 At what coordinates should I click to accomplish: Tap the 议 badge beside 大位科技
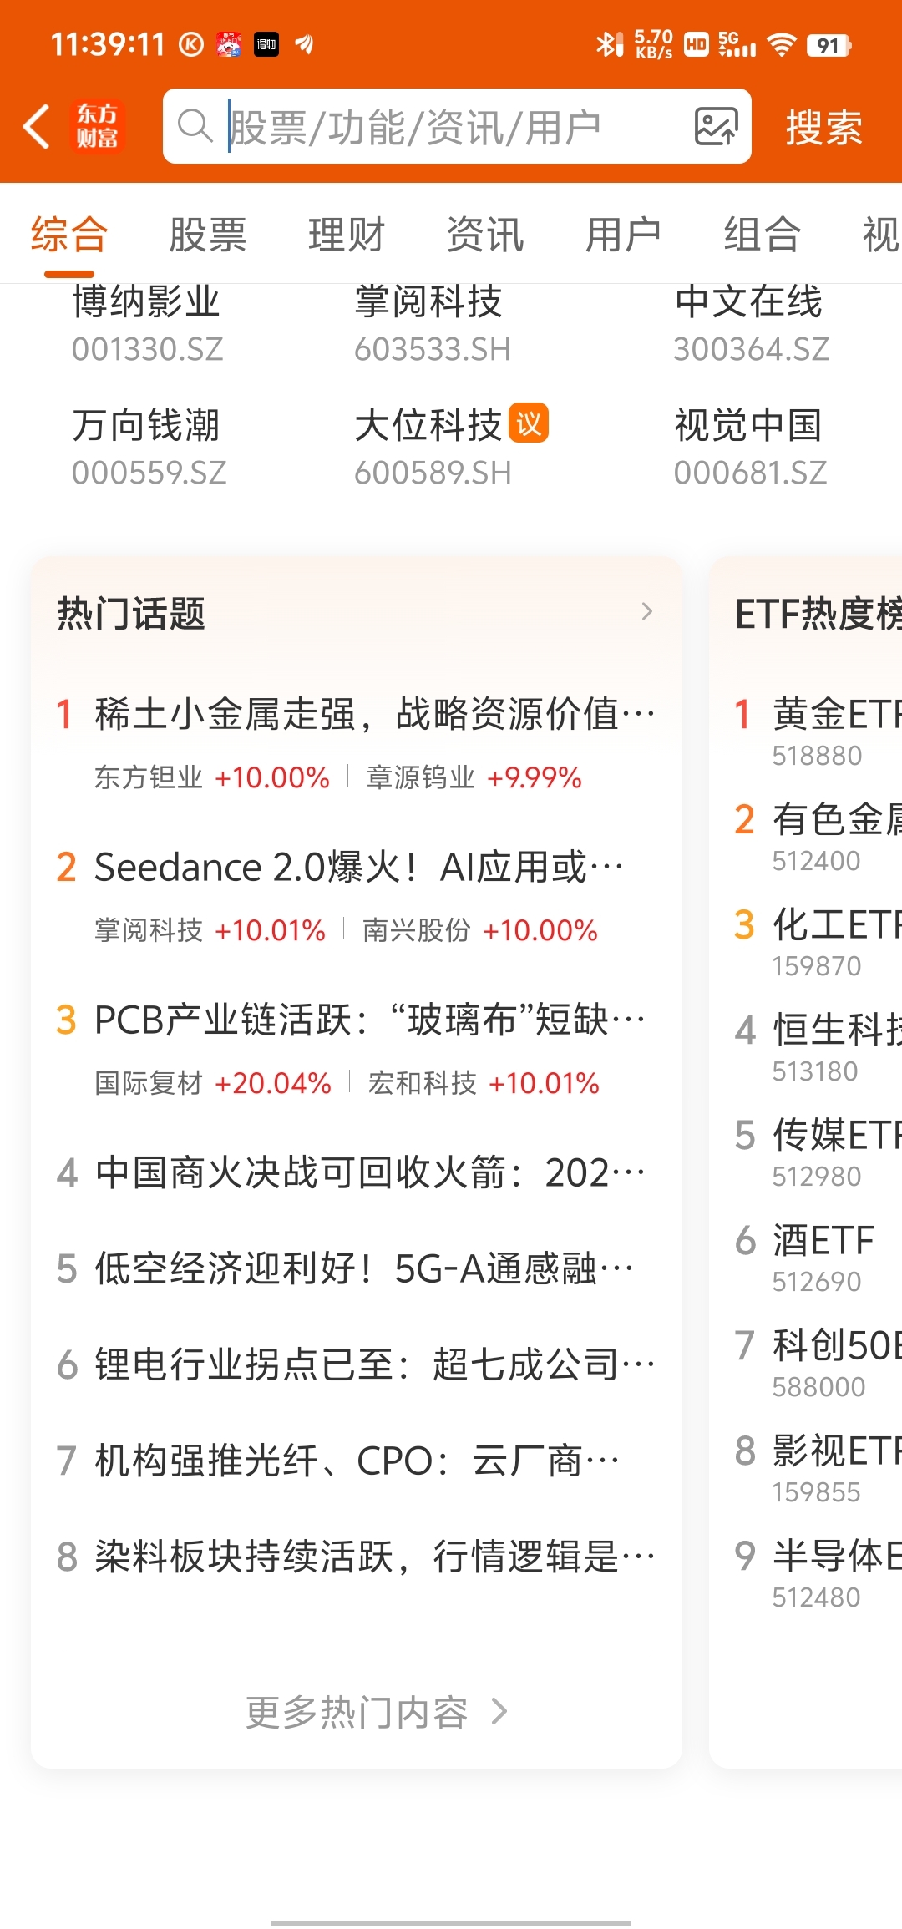529,423
